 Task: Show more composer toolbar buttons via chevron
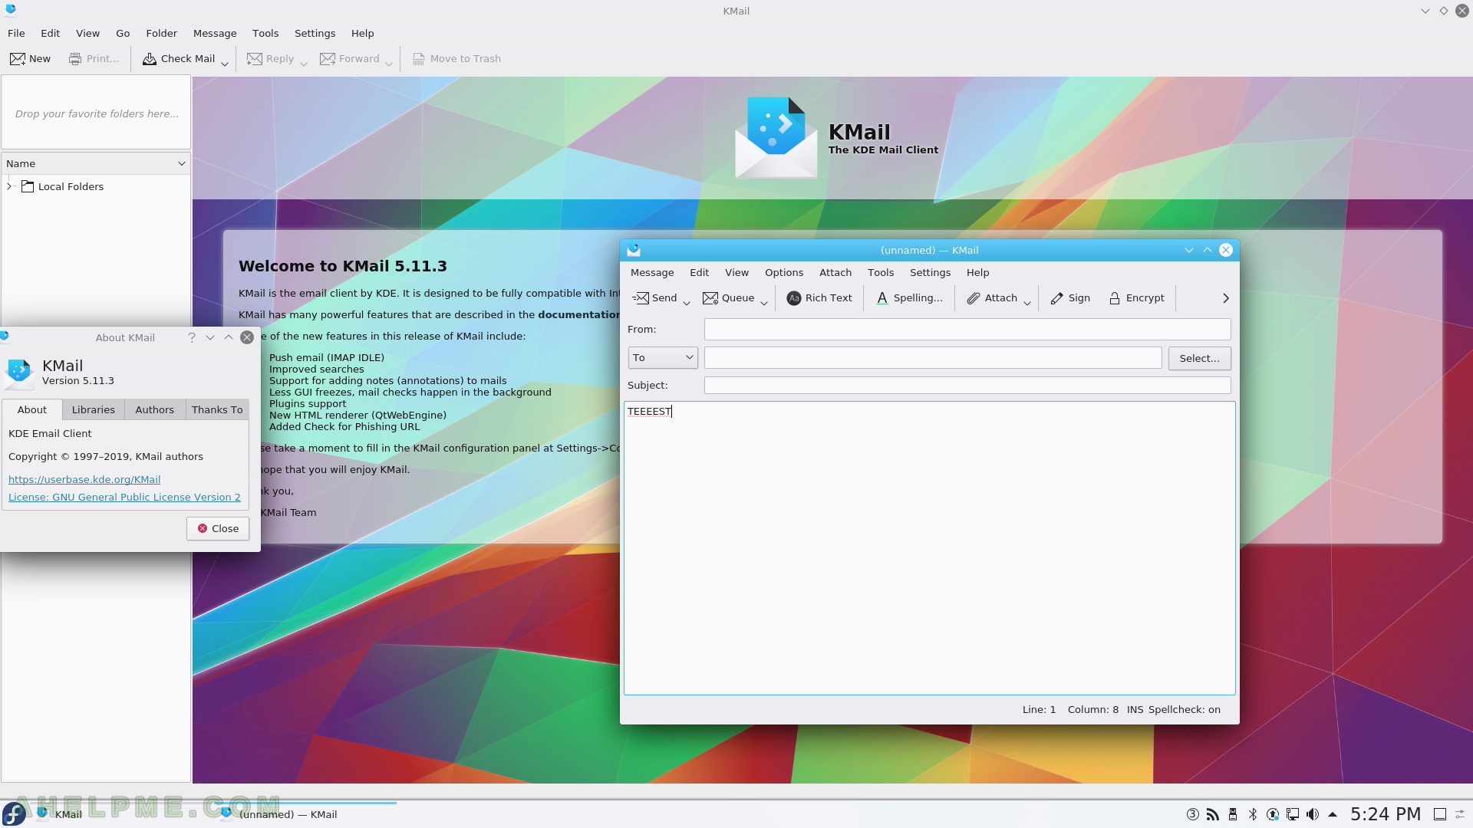click(x=1225, y=298)
